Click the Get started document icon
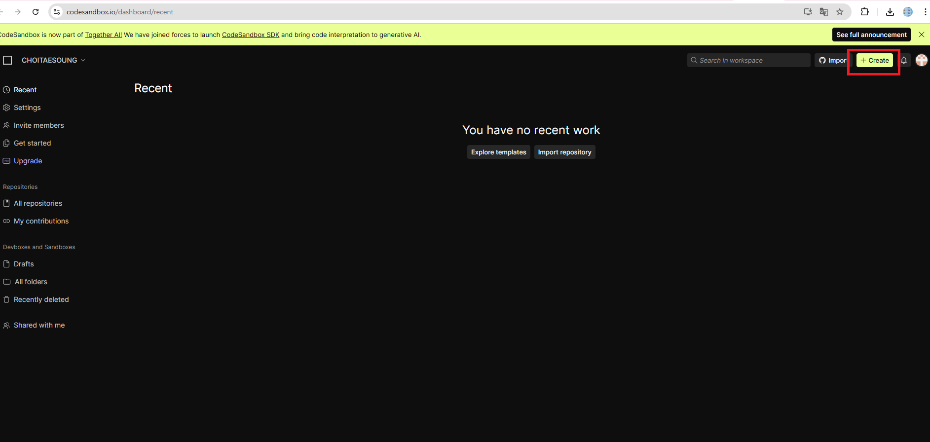The image size is (930, 442). click(x=6, y=143)
